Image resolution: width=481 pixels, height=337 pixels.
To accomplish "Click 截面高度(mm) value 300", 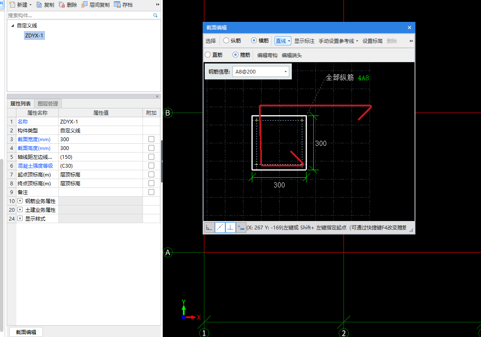I will pyautogui.click(x=100, y=148).
